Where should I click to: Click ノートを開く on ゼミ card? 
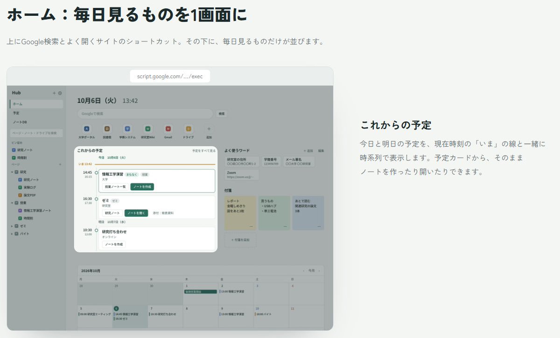coord(137,213)
